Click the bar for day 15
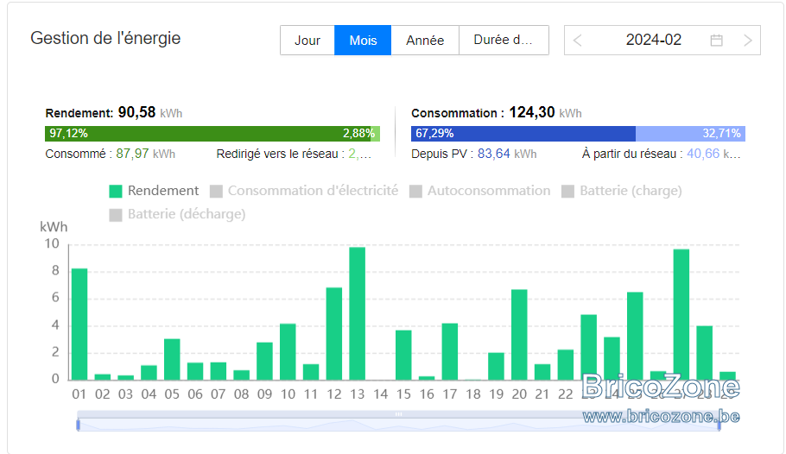 point(403,356)
